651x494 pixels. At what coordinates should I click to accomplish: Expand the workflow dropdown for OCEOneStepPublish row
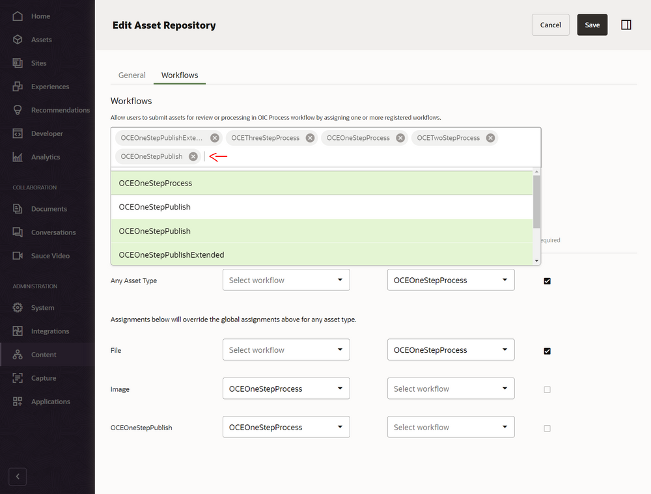pyautogui.click(x=286, y=426)
